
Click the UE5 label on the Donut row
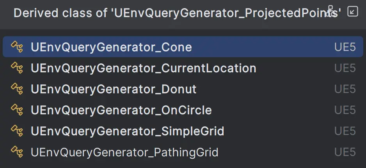click(345, 89)
